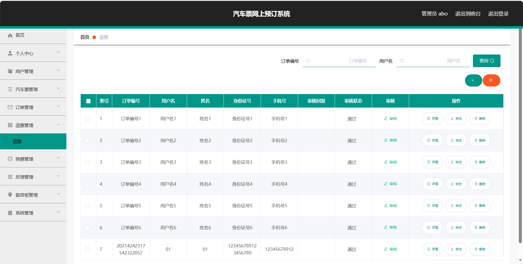Viewport: 523px width, 264px height.
Task: Expand the 汽车票管理 menu chevron
Action: [58, 88]
